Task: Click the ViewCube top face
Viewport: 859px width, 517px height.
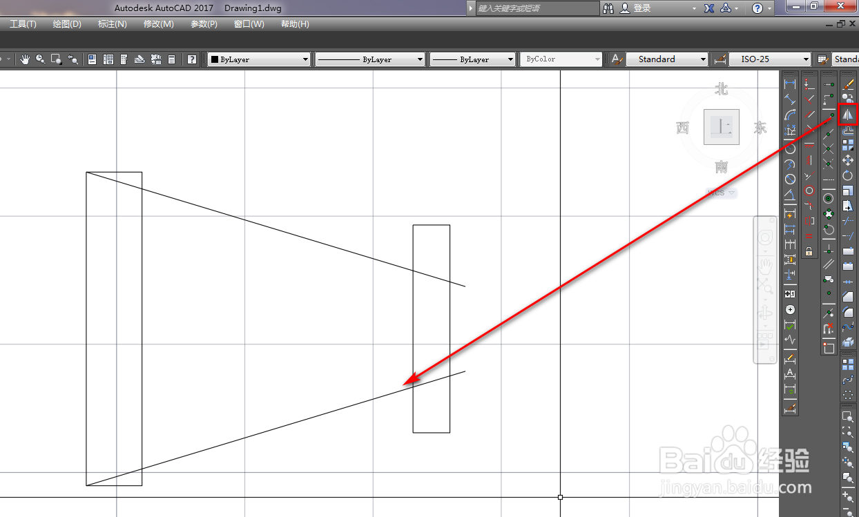Action: pyautogui.click(x=722, y=127)
